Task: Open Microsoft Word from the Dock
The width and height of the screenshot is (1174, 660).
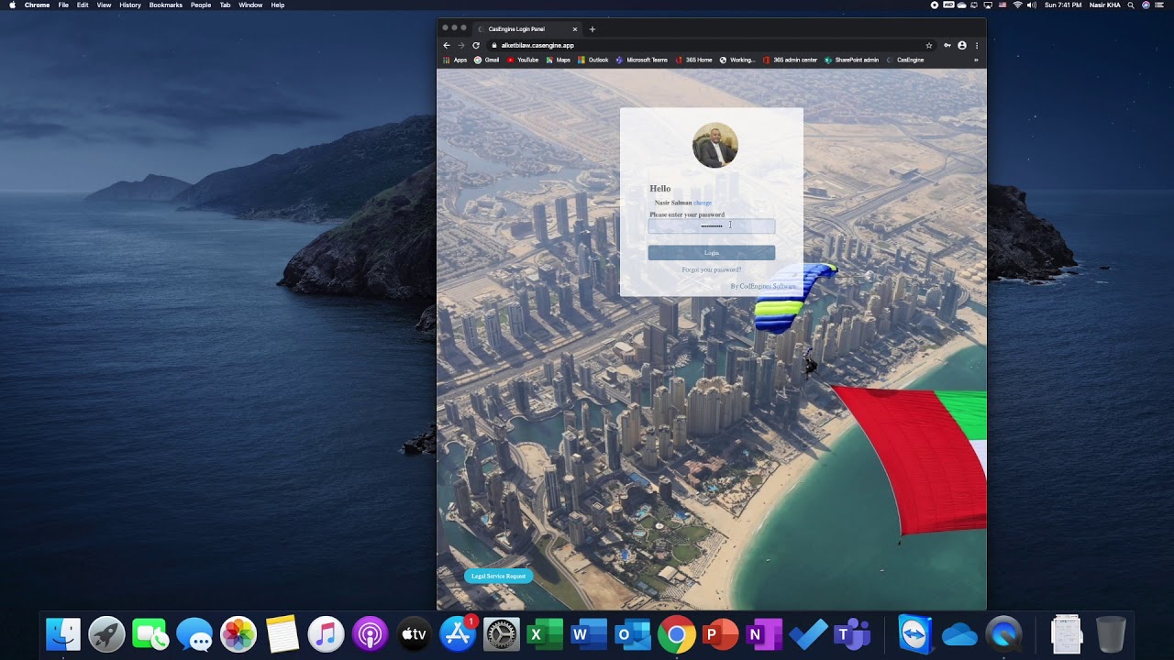Action: pos(589,634)
